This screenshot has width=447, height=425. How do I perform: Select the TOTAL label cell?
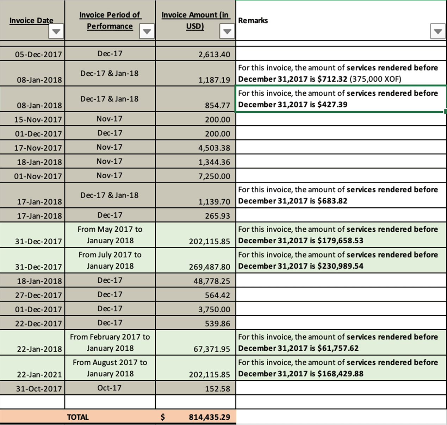(x=77, y=417)
